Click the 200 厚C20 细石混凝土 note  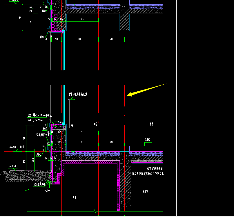coord(40,115)
